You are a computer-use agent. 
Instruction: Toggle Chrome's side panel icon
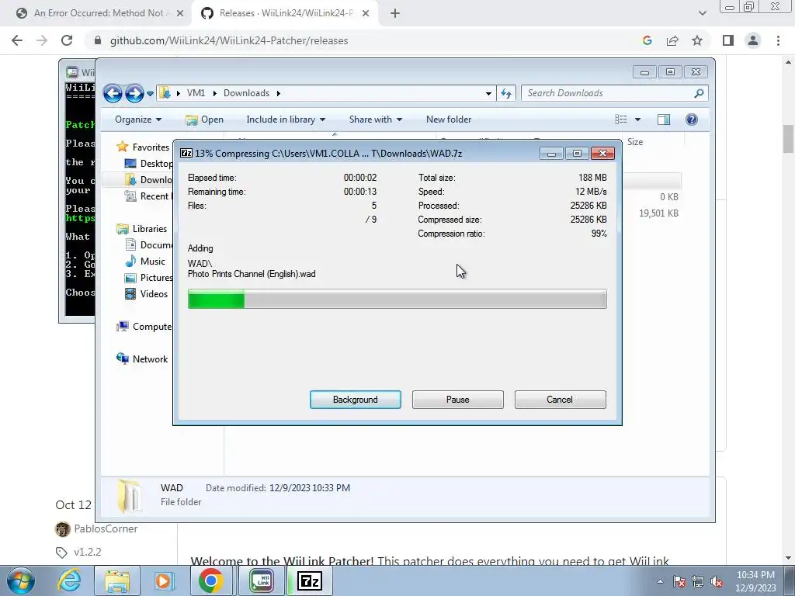point(728,40)
